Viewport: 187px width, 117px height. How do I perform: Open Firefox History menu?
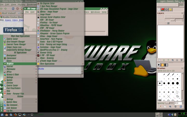point(21,4)
